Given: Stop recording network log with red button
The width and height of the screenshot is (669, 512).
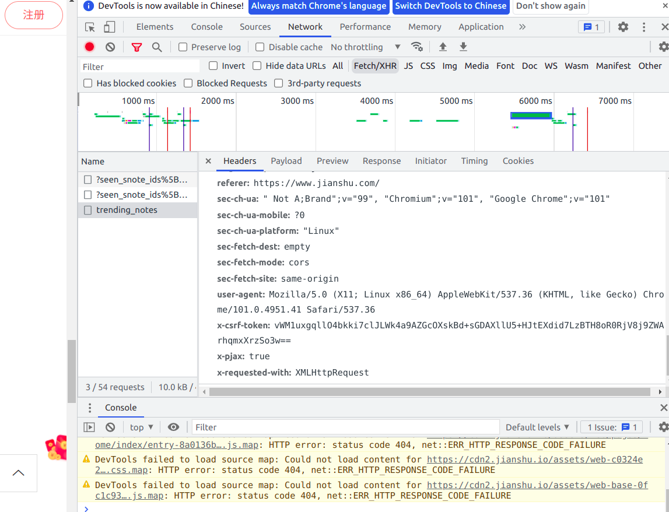Looking at the screenshot, I should coord(90,47).
